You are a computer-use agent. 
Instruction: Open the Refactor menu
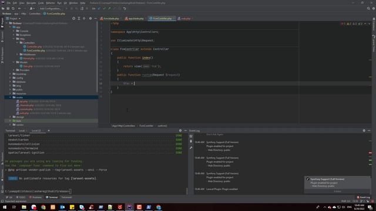[x=51, y=3]
